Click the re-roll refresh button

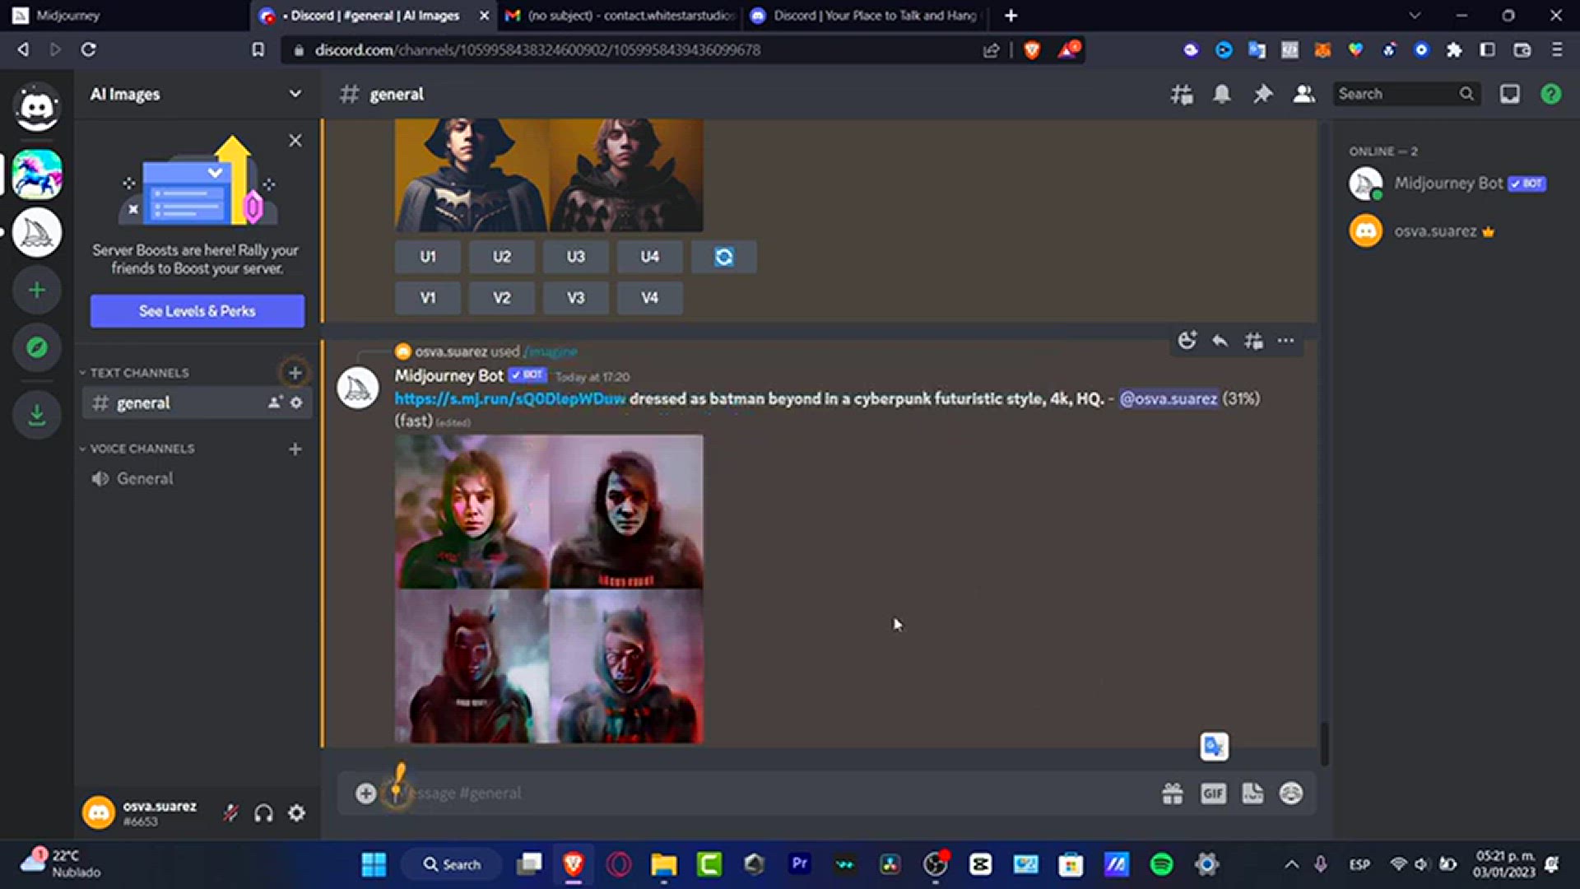(x=724, y=257)
